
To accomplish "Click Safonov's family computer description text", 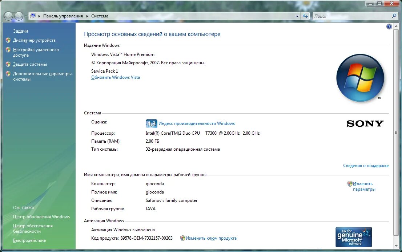I will pyautogui.click(x=172, y=200).
